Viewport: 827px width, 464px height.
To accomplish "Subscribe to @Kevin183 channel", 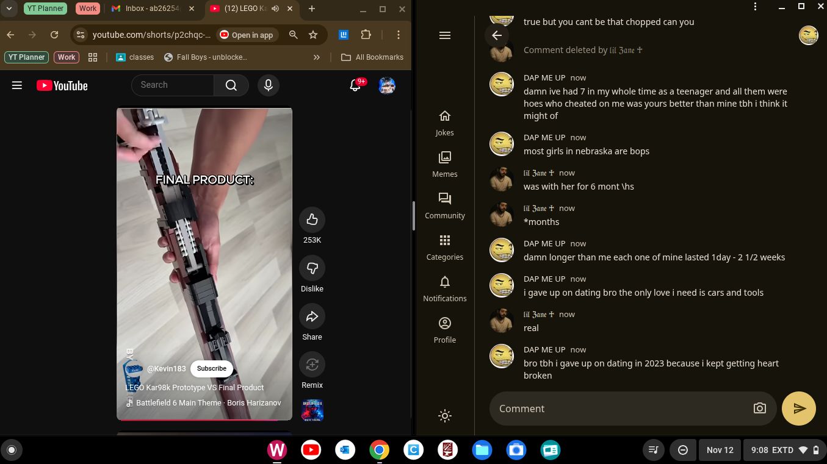I will tap(212, 368).
